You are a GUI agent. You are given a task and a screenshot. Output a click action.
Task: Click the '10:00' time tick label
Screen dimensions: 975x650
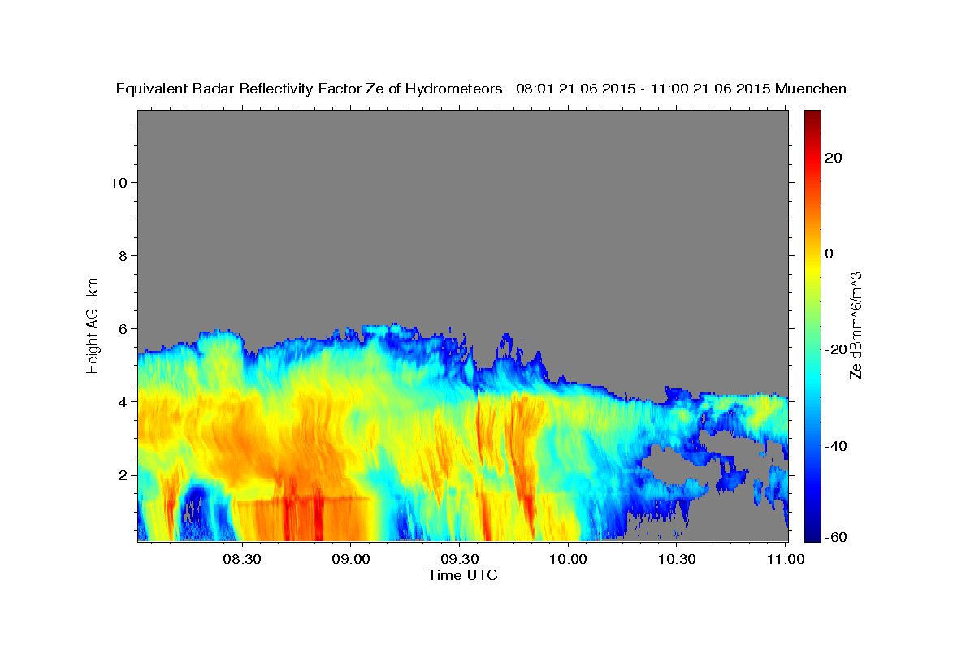coord(568,560)
